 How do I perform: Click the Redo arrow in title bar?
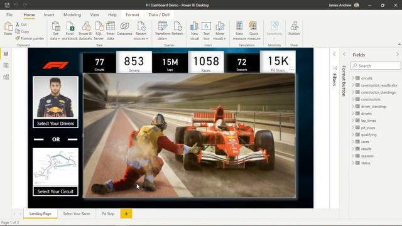pos(25,5)
